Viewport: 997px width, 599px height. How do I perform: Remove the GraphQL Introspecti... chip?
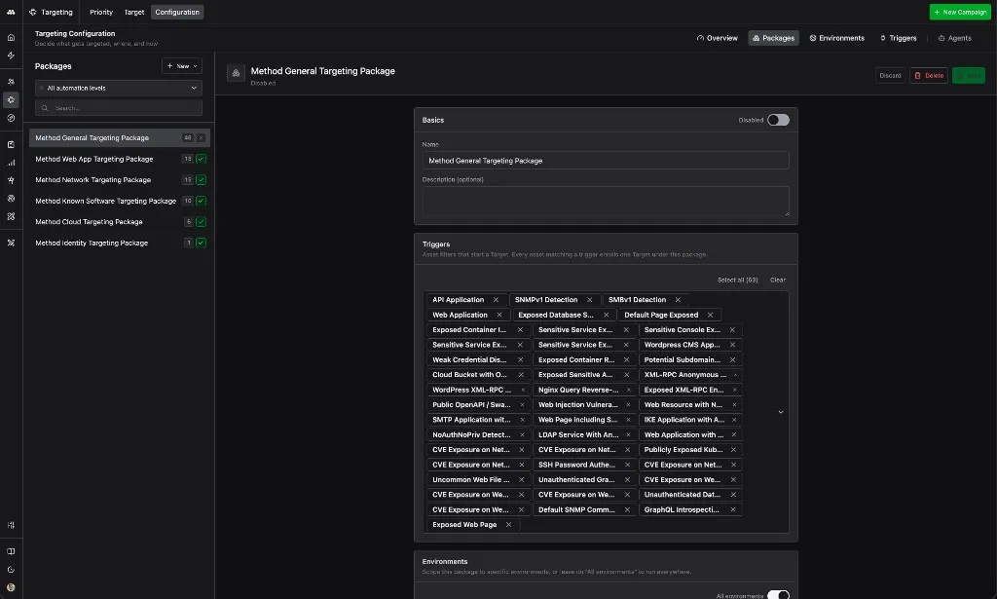[x=732, y=509]
